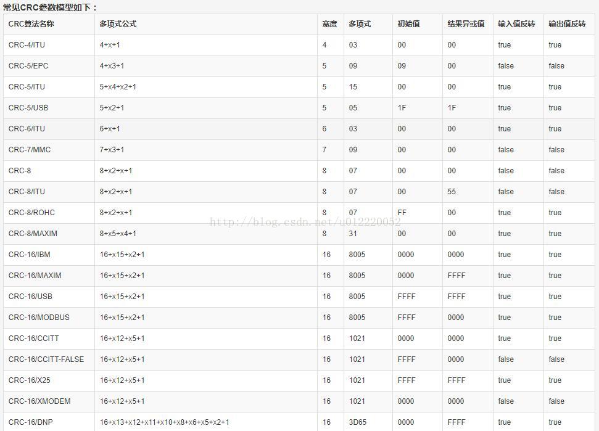Image resolution: width=599 pixels, height=431 pixels.
Task: Click the polynomial value 3D65
Action: [358, 422]
